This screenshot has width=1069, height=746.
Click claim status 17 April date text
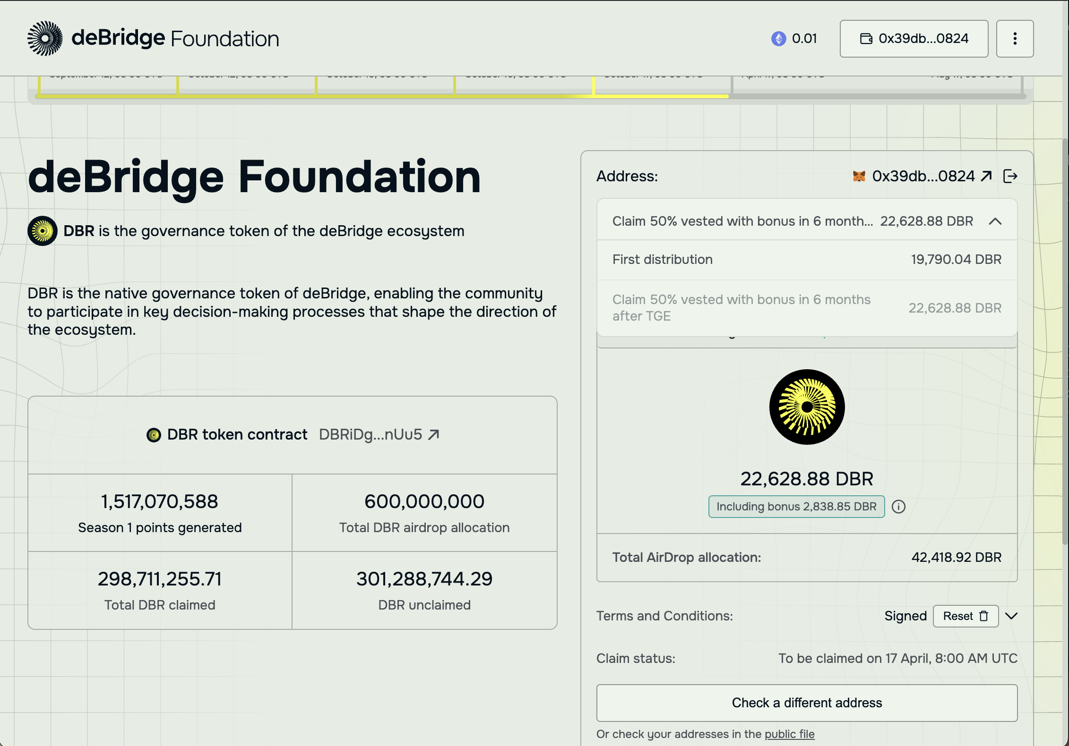(898, 658)
